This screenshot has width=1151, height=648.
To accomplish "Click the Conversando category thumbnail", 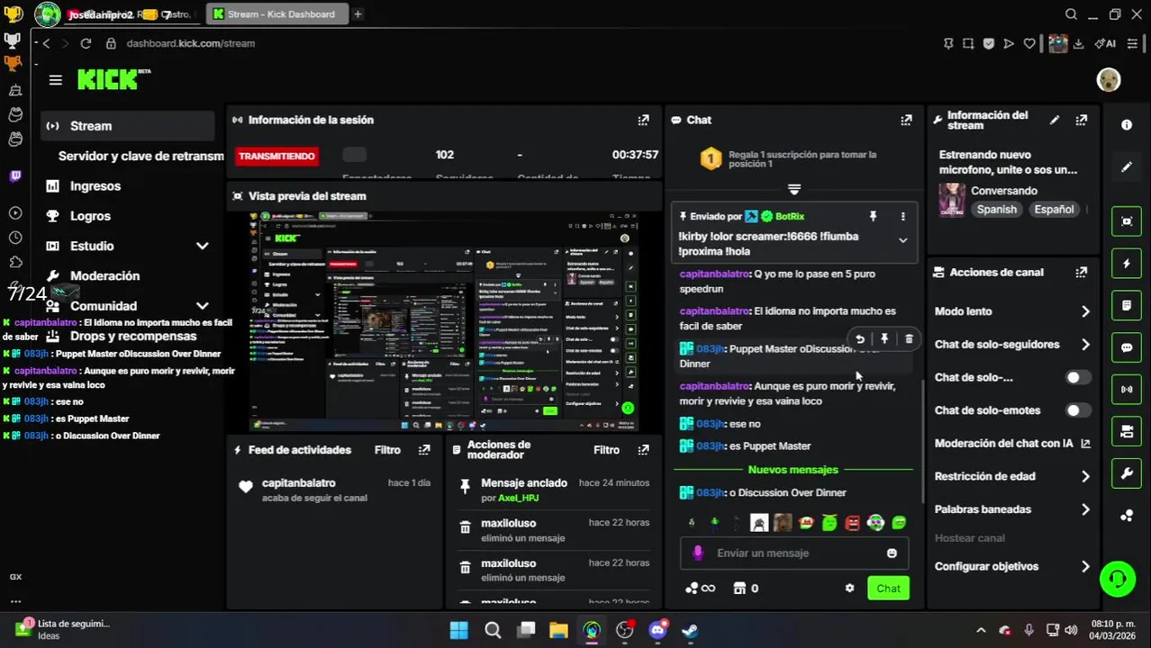I will click(x=952, y=200).
